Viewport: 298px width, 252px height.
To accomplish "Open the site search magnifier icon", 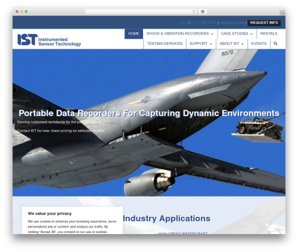I will [275, 43].
